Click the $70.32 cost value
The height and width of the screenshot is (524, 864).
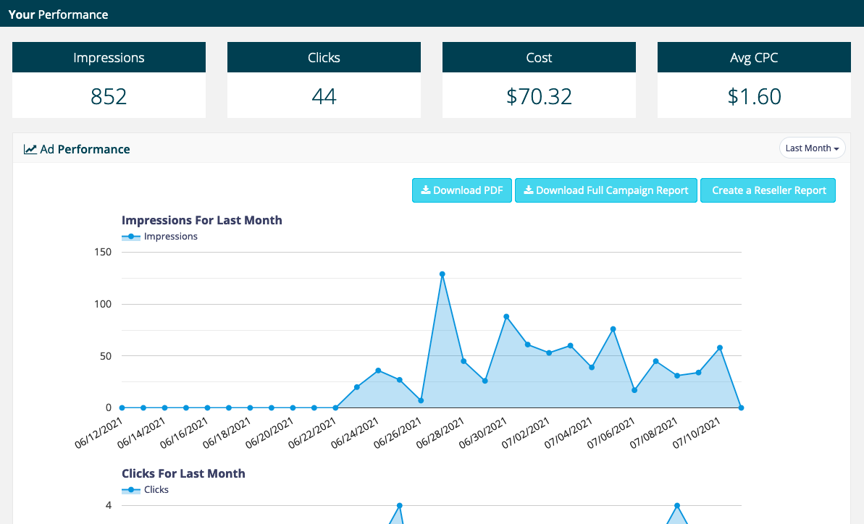click(x=539, y=96)
